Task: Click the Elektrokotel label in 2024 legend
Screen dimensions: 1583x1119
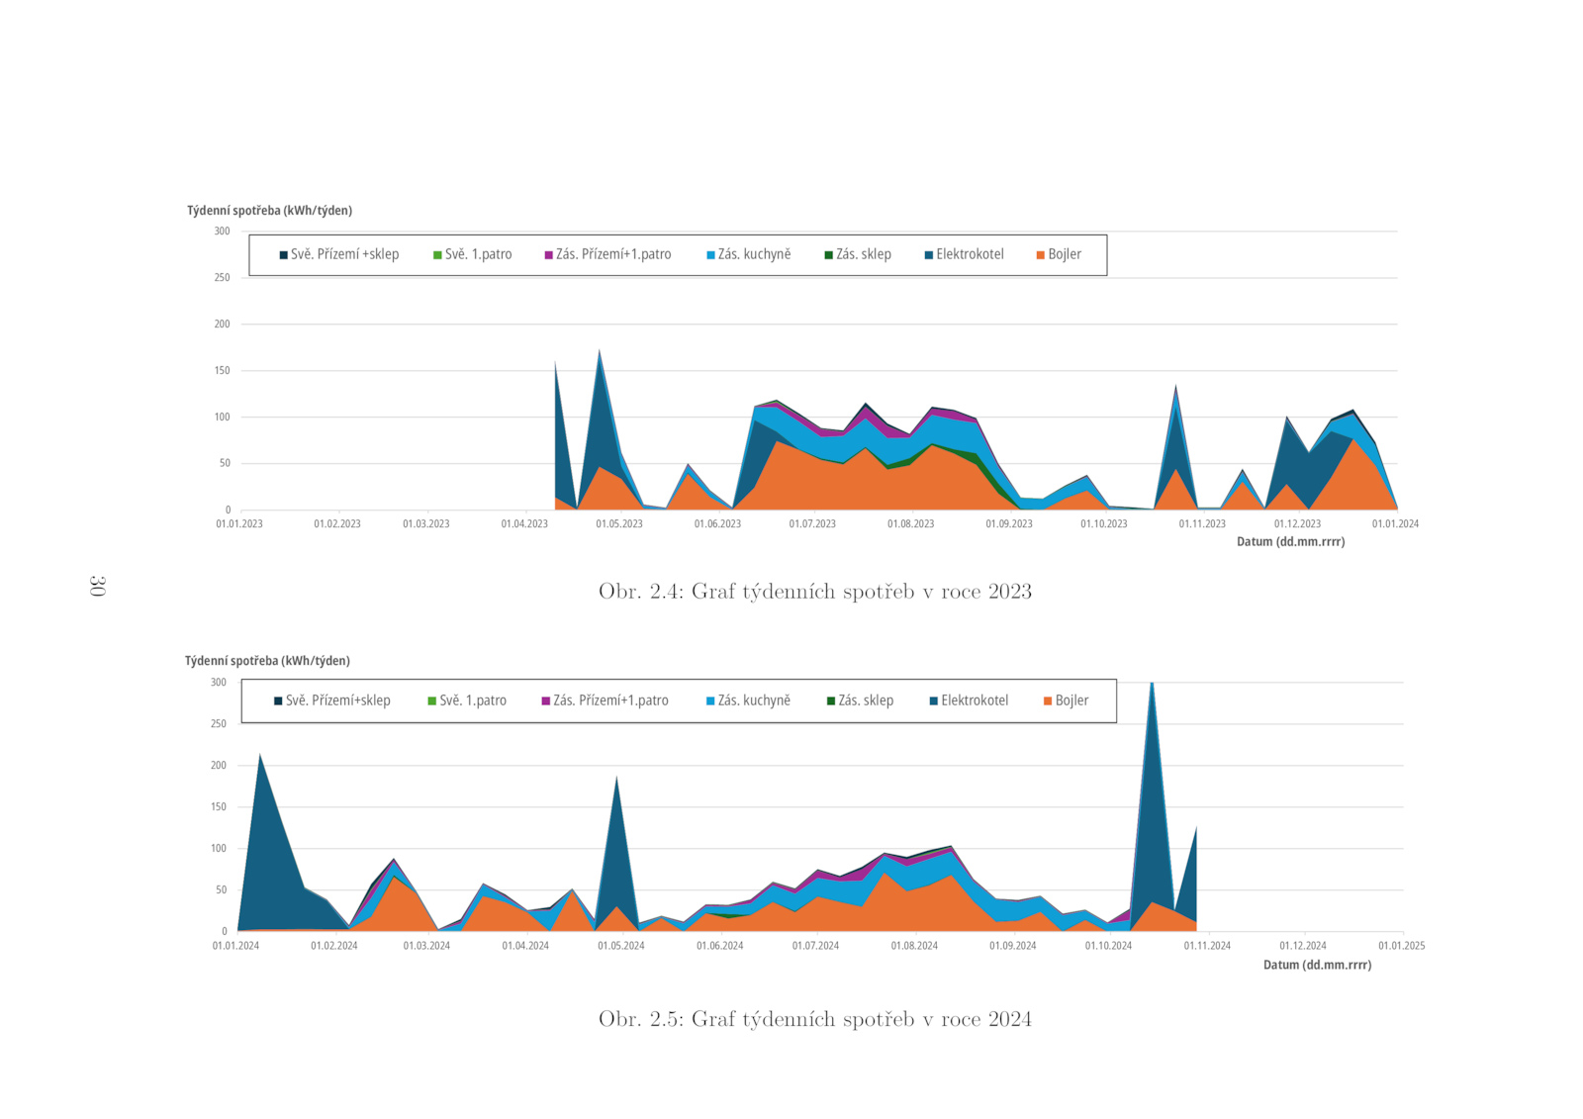Action: click(975, 700)
